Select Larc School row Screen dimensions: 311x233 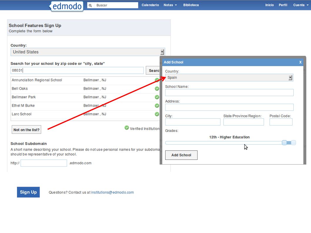(85, 114)
